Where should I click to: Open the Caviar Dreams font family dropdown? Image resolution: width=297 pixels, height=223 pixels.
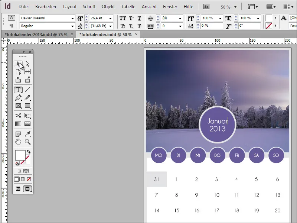(72, 18)
